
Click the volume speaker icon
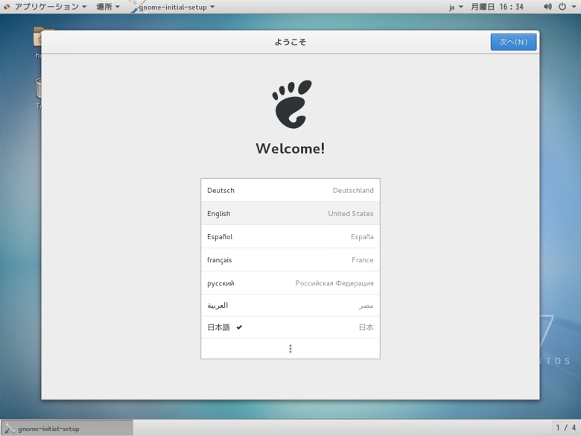click(547, 7)
